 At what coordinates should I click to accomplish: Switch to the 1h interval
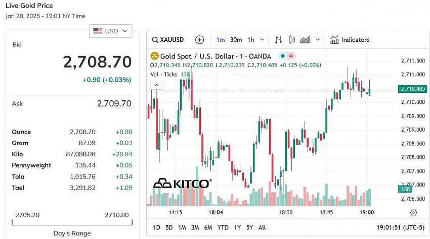(x=251, y=40)
